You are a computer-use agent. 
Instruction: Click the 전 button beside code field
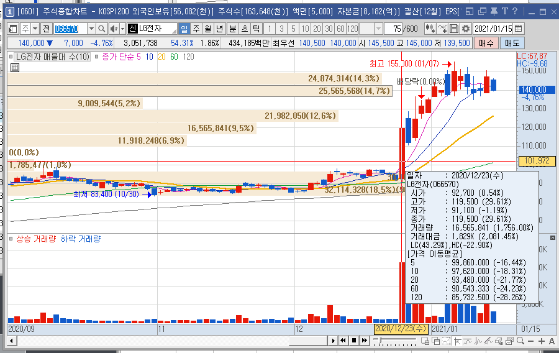tap(46, 29)
